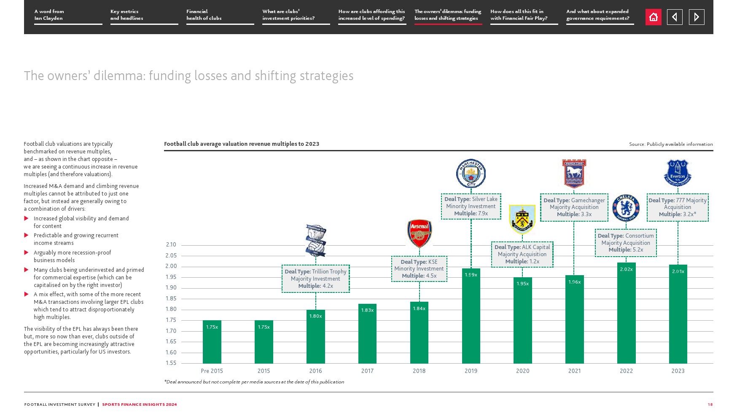The image size is (737, 418).
Task: Select Silver Lake deal type callout box
Action: [471, 206]
